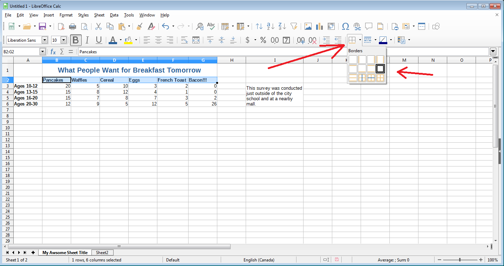Adjust the zoom slider in status bar

tap(460, 260)
